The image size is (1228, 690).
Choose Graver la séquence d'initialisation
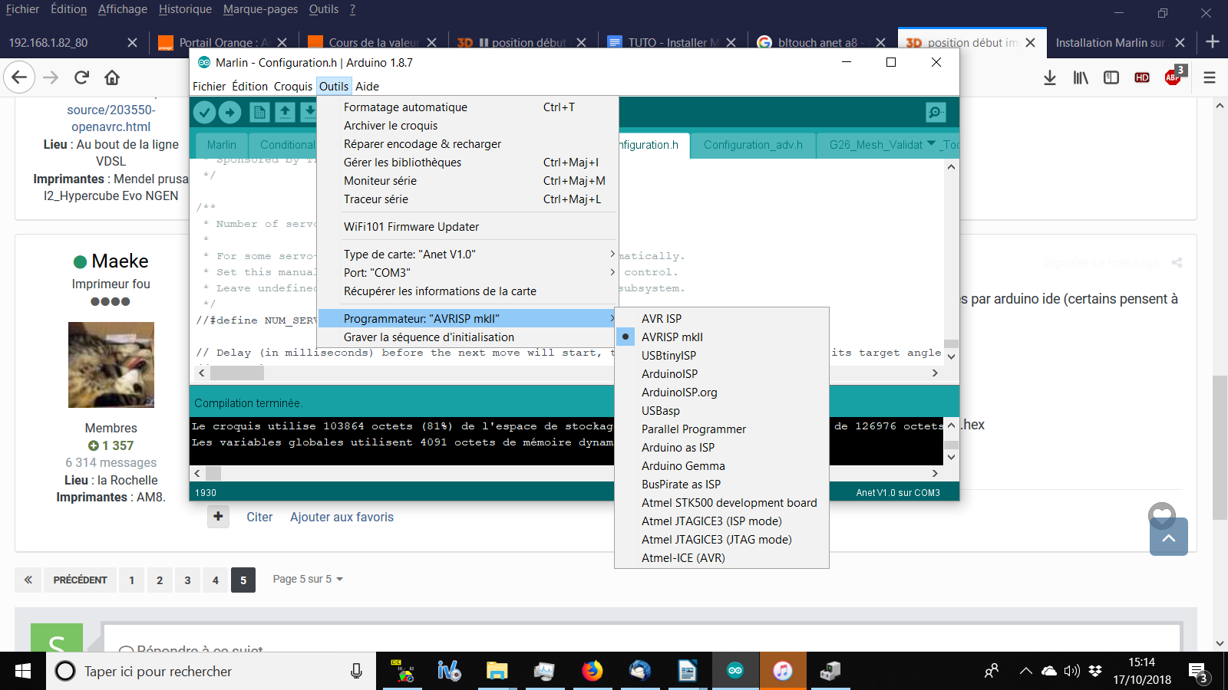pos(468,337)
